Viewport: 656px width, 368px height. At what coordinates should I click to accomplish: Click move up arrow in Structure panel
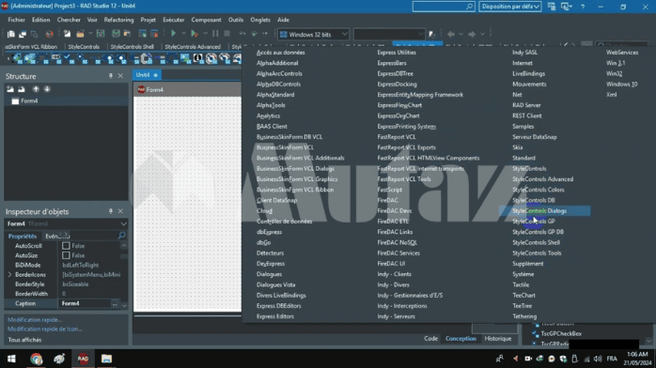point(36,89)
